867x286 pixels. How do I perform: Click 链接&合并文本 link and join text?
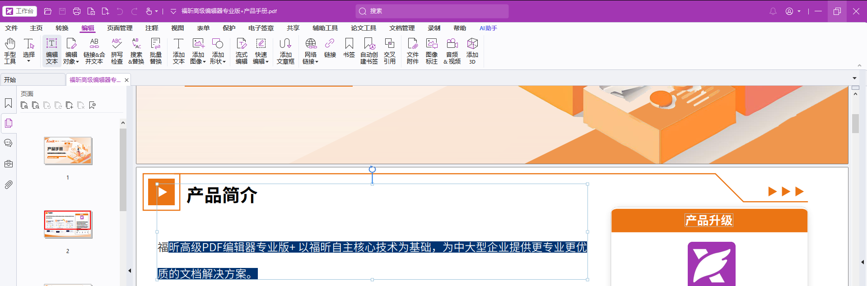(94, 51)
